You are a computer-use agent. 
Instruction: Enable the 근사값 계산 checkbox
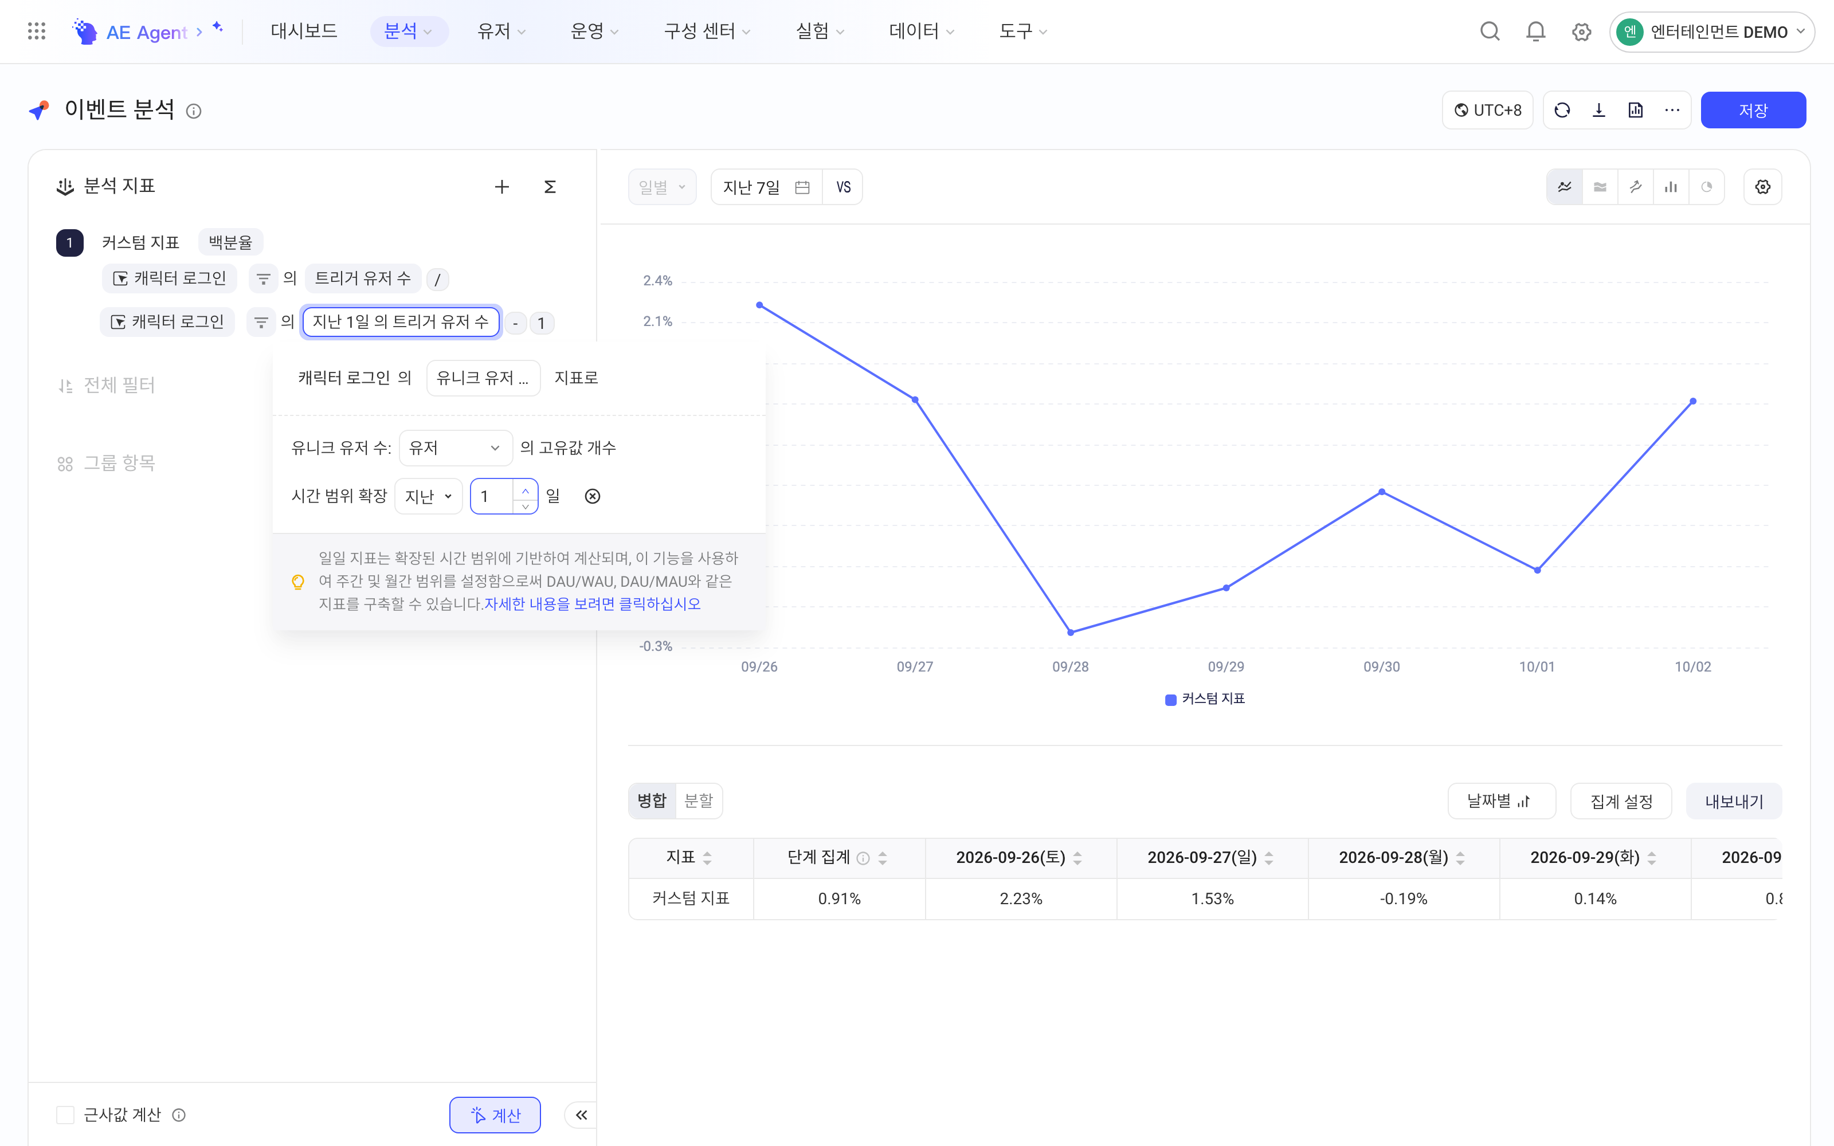point(65,1115)
